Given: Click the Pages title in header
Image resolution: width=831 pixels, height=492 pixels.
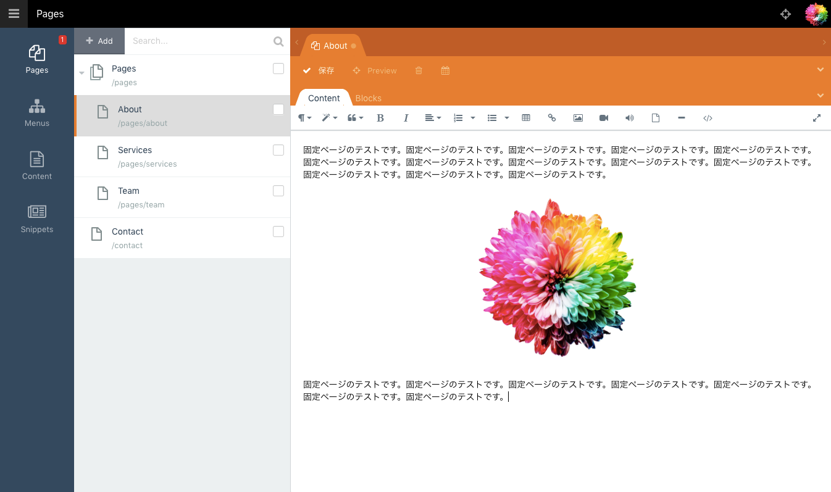Looking at the screenshot, I should (x=50, y=14).
